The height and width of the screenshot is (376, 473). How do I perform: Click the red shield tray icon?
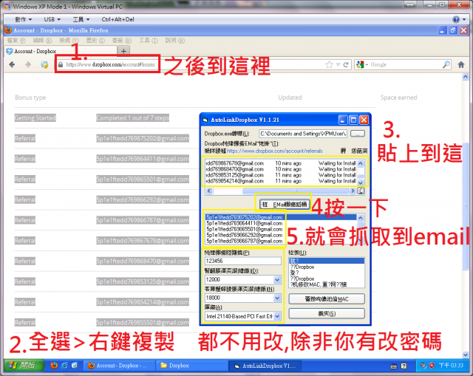[x=432, y=366]
